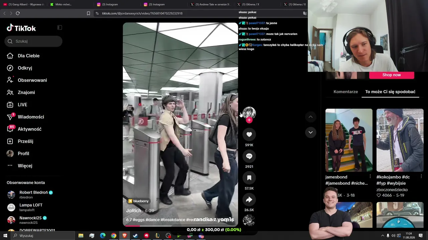
Task: Click the Shop now button
Action: coord(392,75)
